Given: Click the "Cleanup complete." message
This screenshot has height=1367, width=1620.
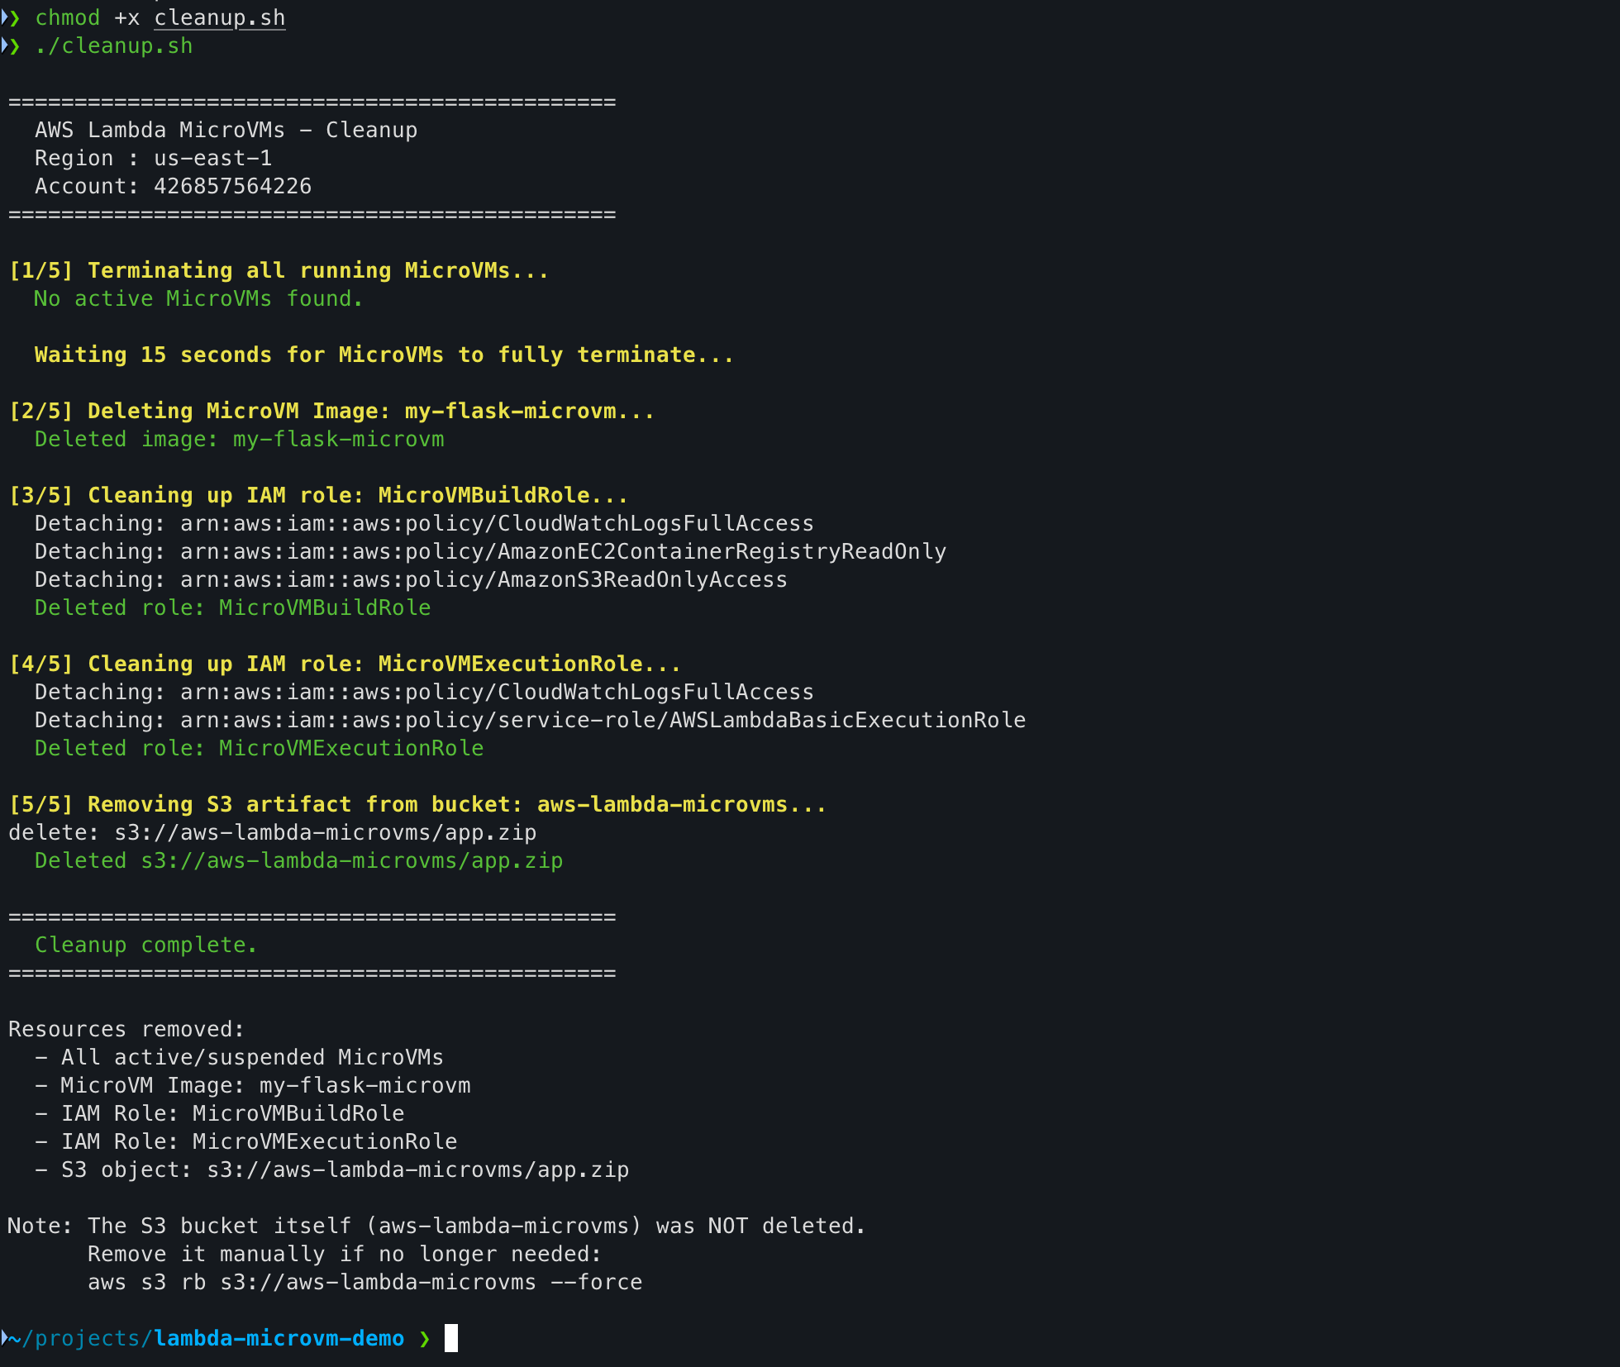Looking at the screenshot, I should click(x=146, y=945).
